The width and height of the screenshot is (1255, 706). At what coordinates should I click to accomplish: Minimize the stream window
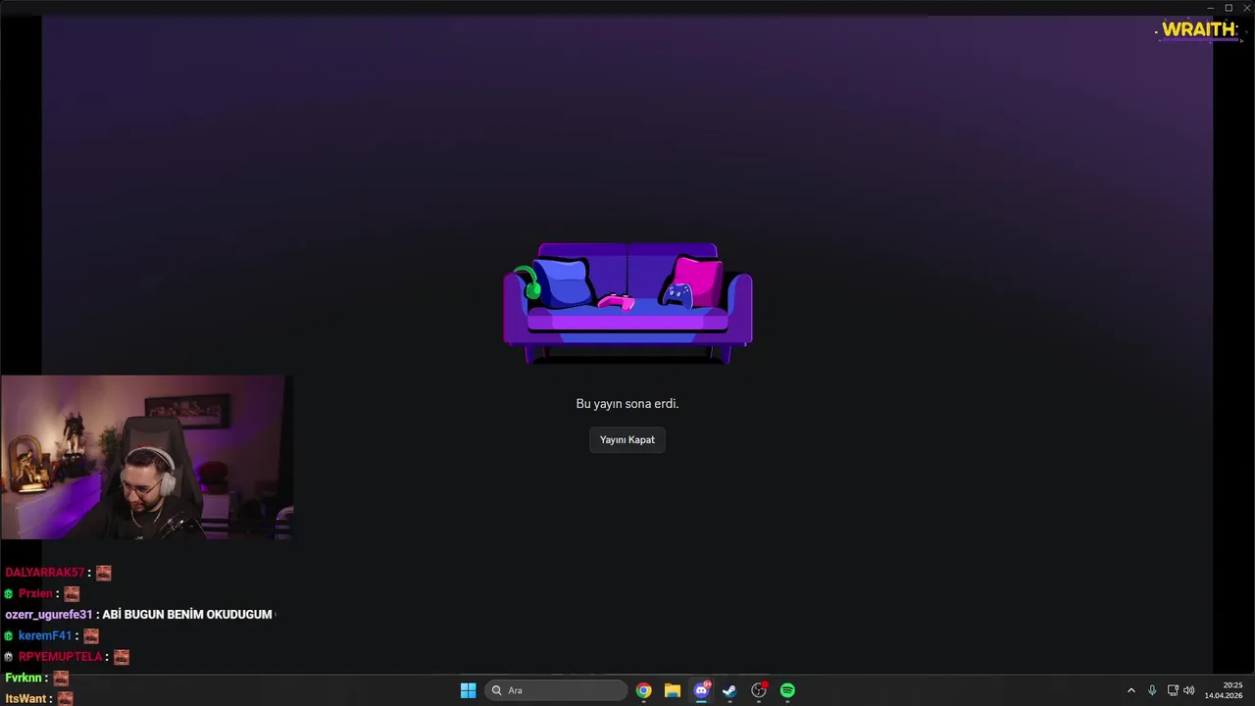(x=1211, y=8)
